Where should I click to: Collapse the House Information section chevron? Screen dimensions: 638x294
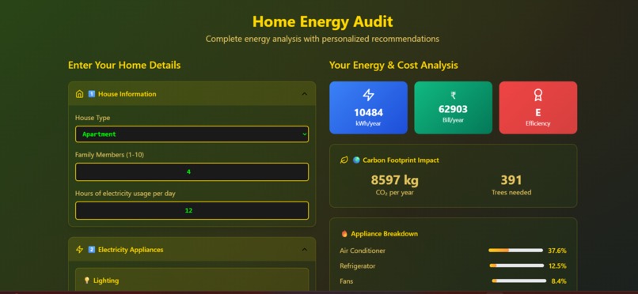pos(304,94)
